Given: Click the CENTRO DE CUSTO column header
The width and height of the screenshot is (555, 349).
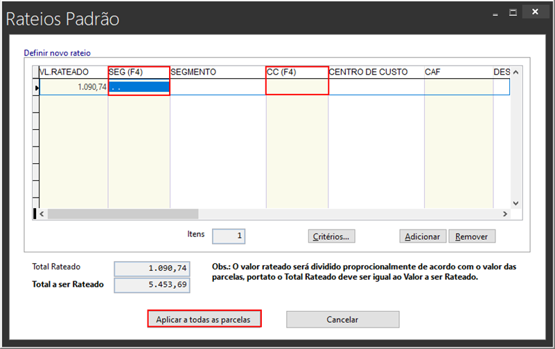Looking at the screenshot, I should click(376, 72).
